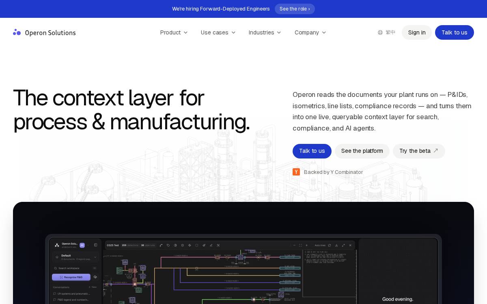The image size is (487, 304).
Task: Open the Product menu
Action: [x=174, y=32]
